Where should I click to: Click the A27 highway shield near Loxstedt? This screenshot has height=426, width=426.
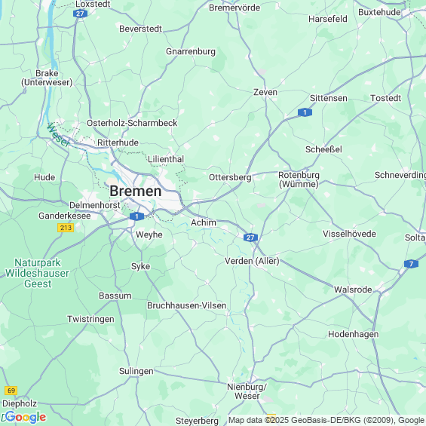(x=80, y=14)
